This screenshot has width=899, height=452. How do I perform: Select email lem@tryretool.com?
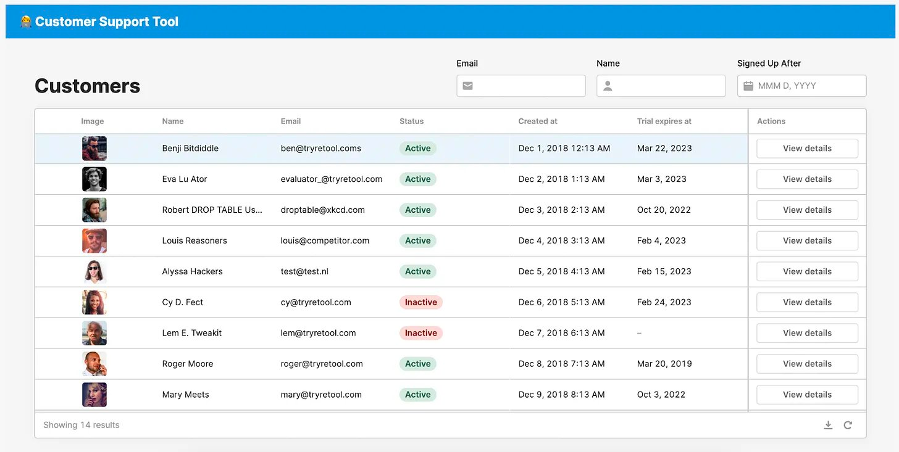point(319,334)
